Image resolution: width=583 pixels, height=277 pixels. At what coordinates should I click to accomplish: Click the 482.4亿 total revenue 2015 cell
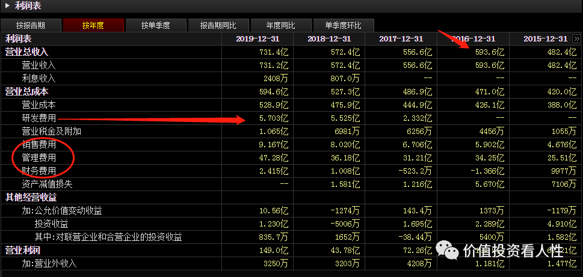(561, 52)
